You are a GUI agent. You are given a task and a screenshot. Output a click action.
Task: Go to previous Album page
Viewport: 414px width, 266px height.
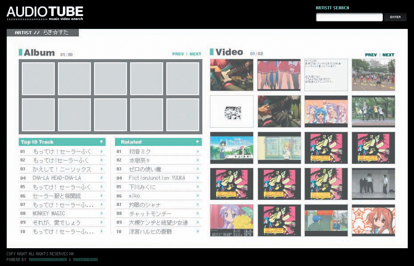(x=178, y=54)
